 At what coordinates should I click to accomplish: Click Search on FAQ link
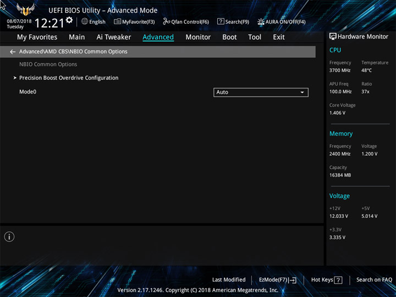374,279
